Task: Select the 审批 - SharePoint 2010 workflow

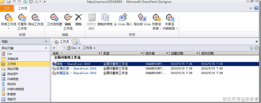Action: tap(73, 64)
